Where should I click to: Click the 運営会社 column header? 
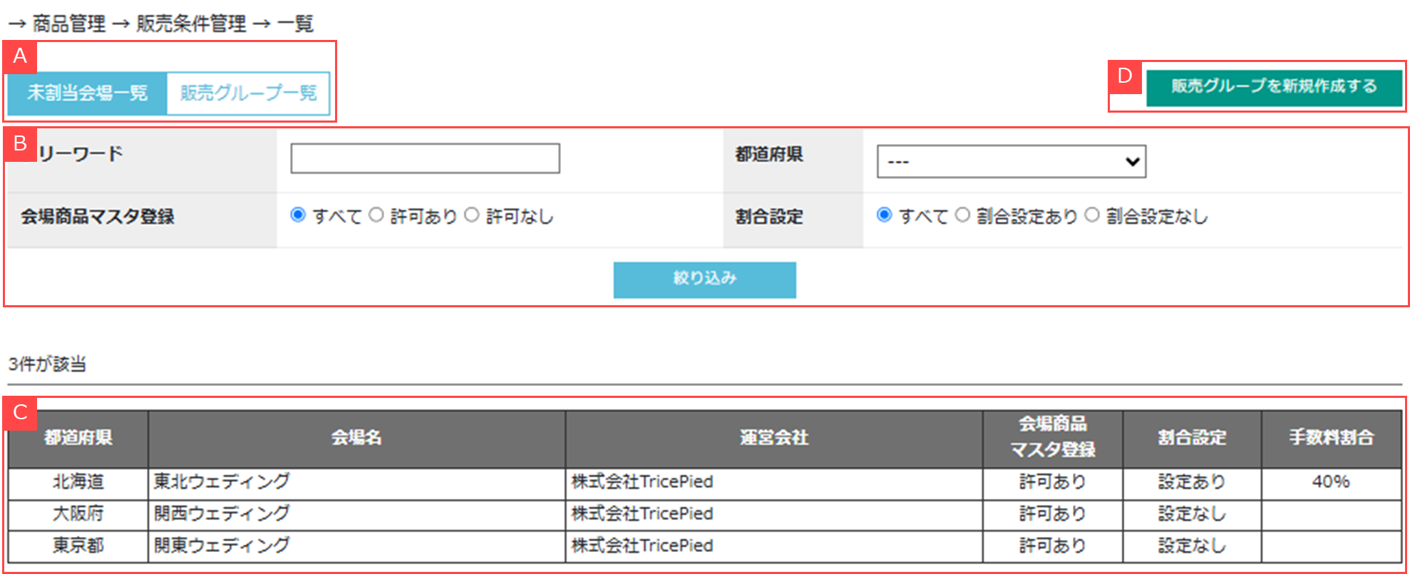[x=773, y=438]
